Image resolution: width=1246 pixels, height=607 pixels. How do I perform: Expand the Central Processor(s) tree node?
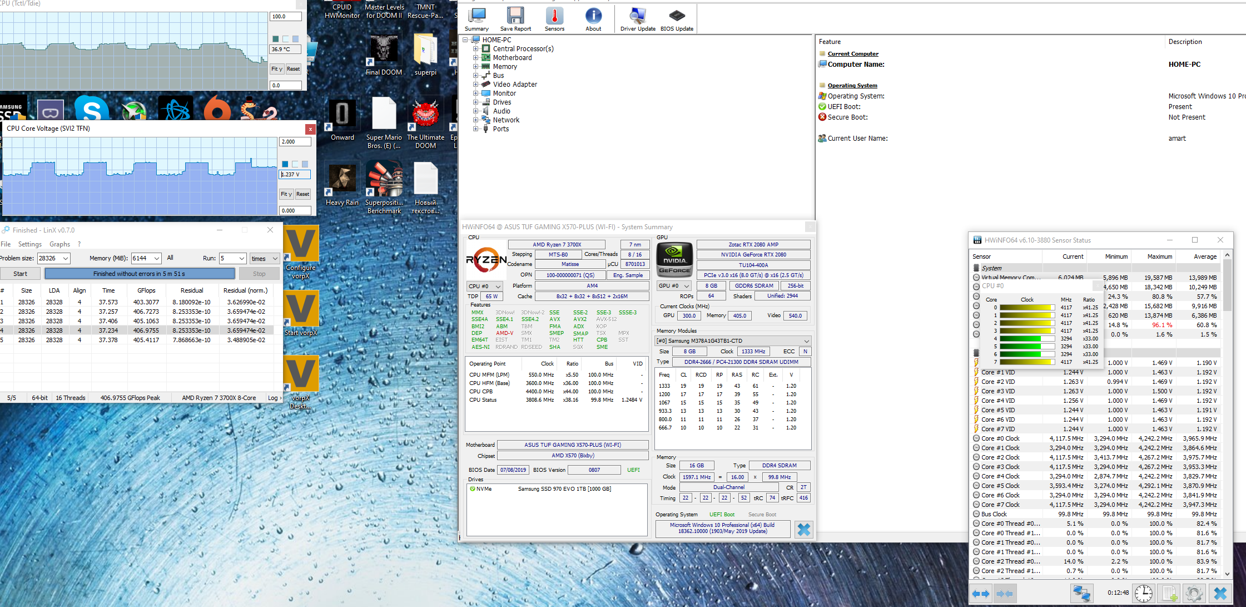(476, 49)
